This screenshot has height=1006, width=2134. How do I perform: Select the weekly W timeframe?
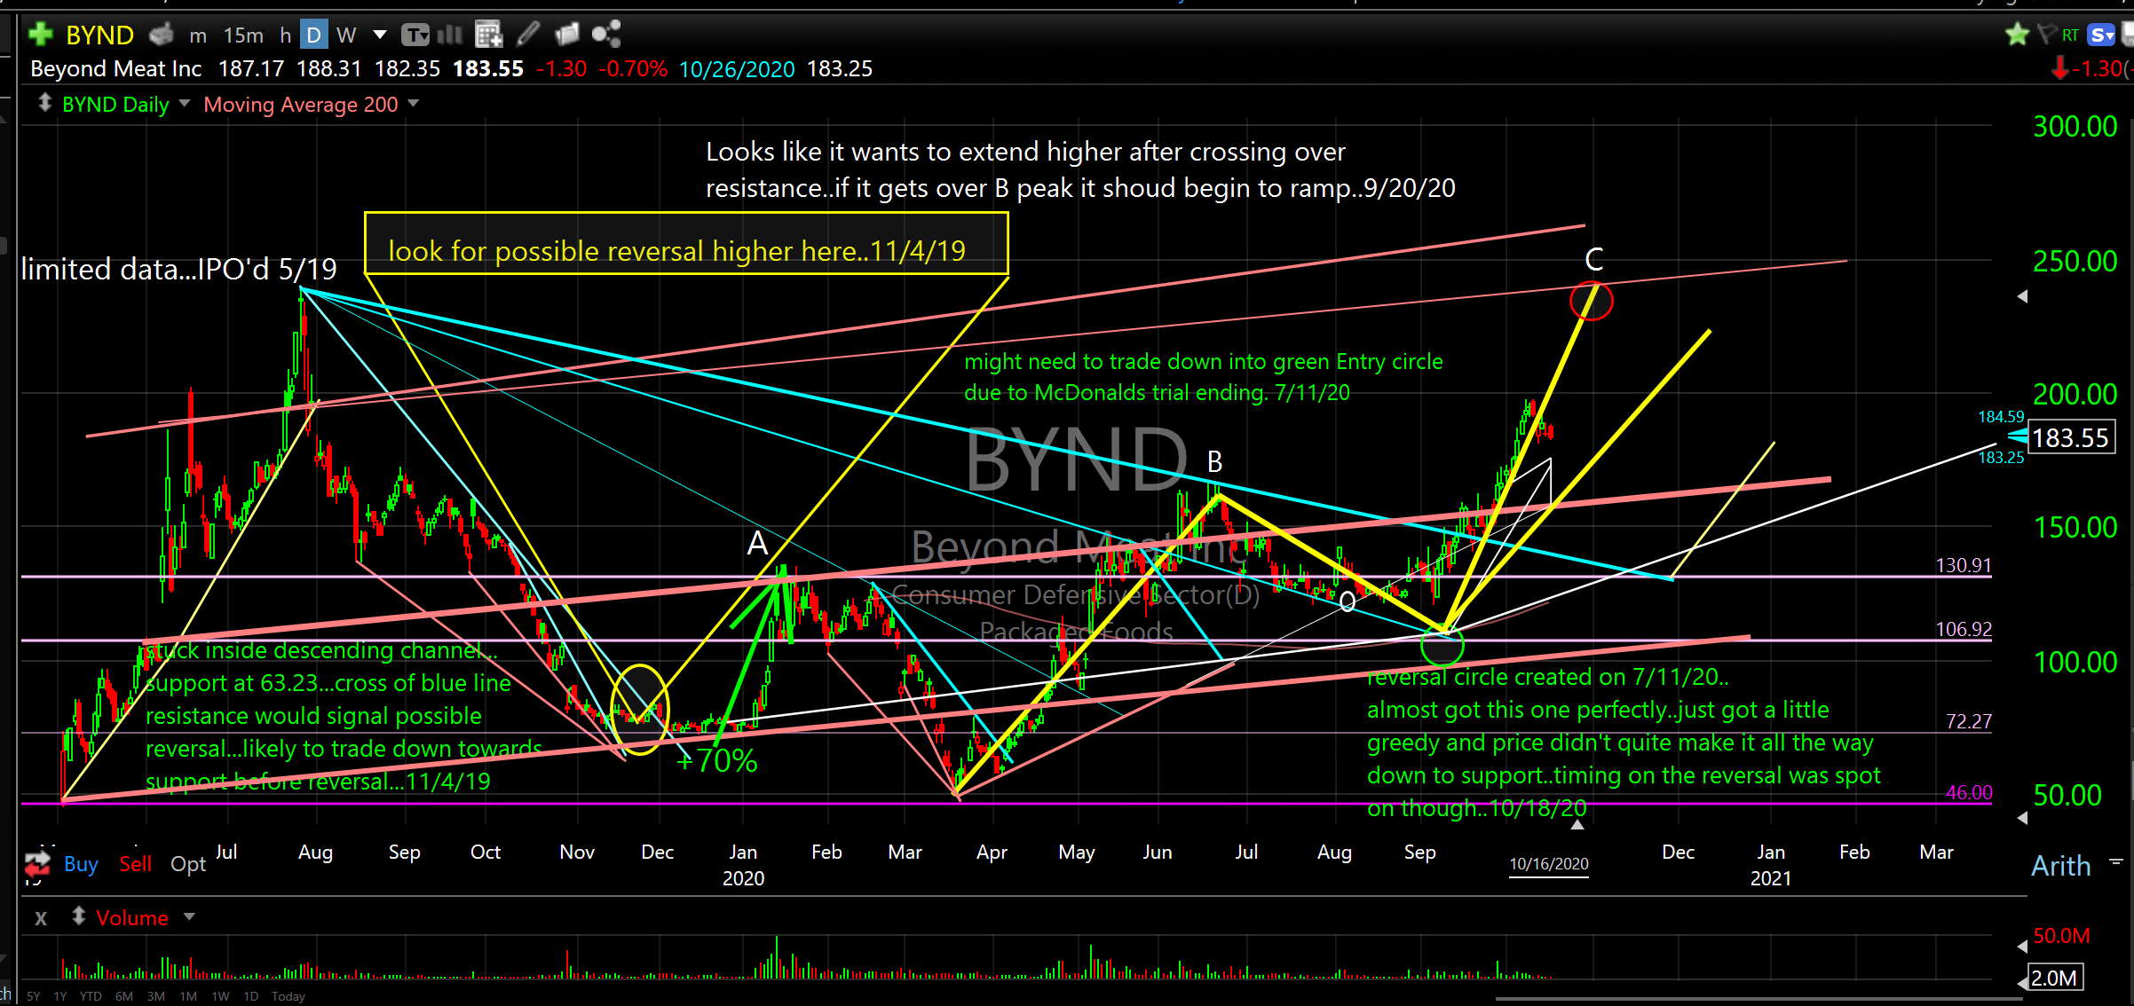(346, 35)
